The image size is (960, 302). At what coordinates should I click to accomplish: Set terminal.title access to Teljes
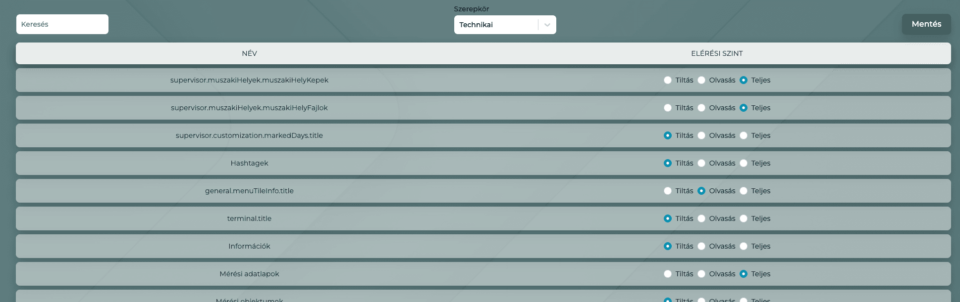coord(744,218)
